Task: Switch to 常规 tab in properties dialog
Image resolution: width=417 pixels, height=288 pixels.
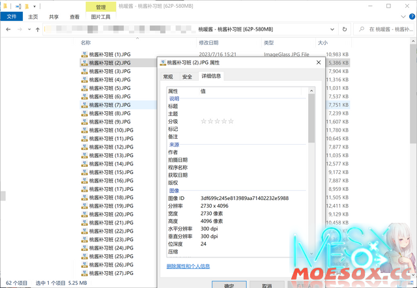Action: 168,77
